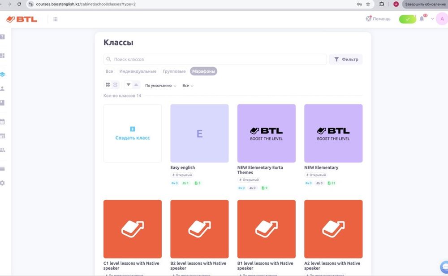Click the browser address bar URL

point(86,4)
